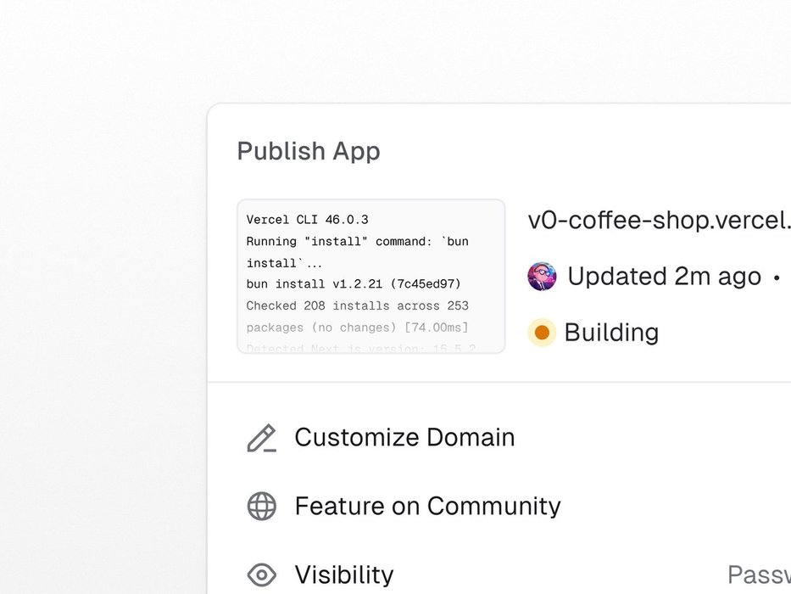
Task: Click the globe icon for Feature on Community
Action: tap(261, 507)
